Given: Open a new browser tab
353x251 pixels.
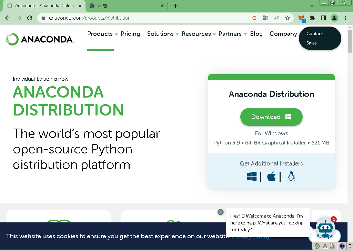Looking at the screenshot, I should tap(175, 6).
